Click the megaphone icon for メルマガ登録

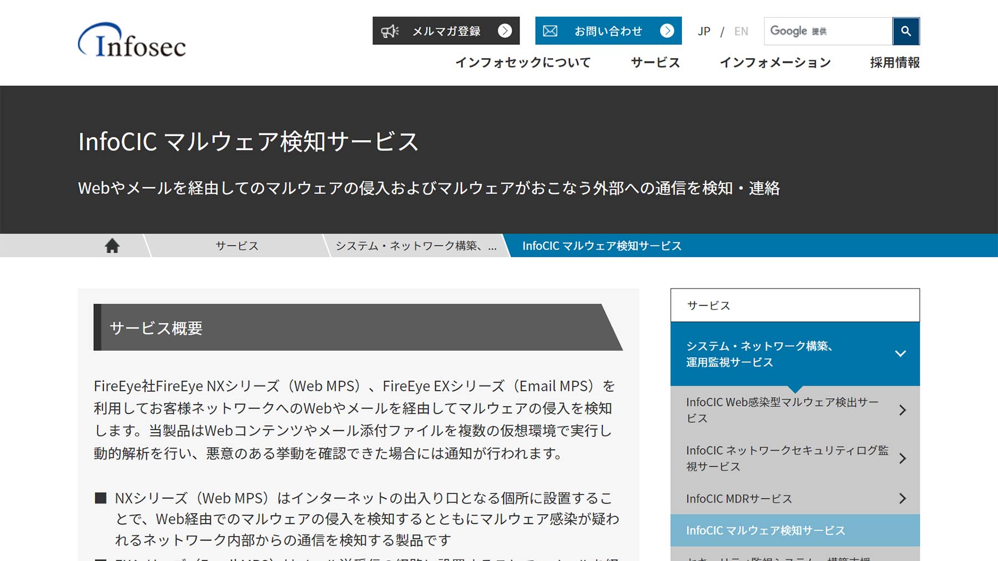click(390, 31)
